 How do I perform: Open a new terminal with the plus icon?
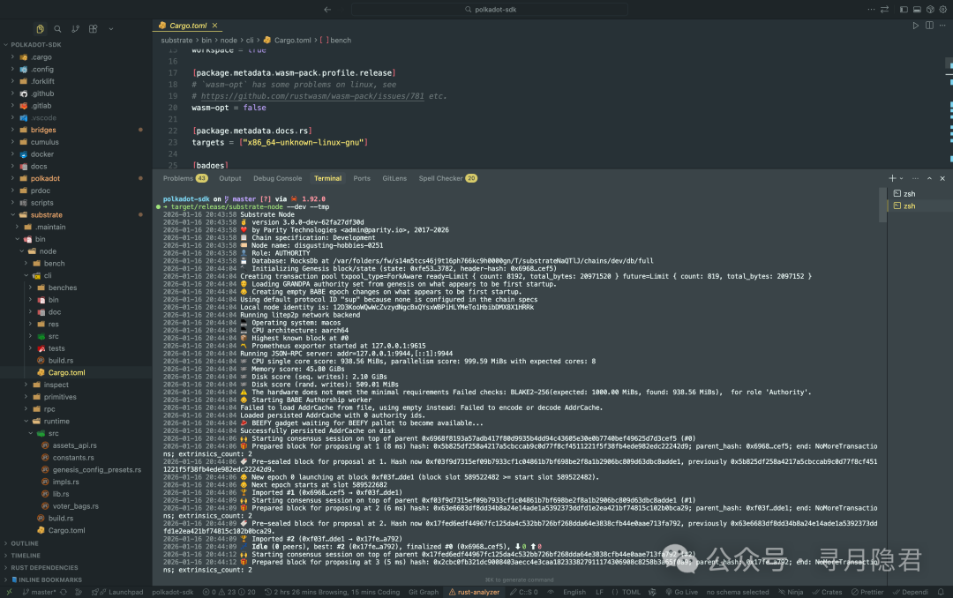893,178
